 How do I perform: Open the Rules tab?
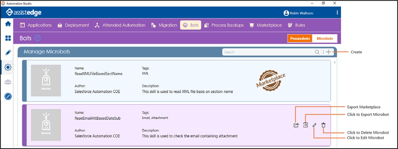tap(296, 25)
